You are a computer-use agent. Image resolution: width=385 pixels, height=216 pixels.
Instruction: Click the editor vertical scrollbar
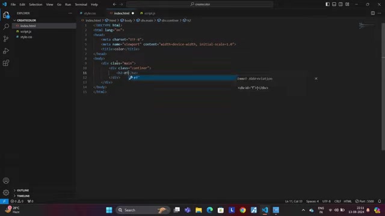pyautogui.click(x=383, y=86)
